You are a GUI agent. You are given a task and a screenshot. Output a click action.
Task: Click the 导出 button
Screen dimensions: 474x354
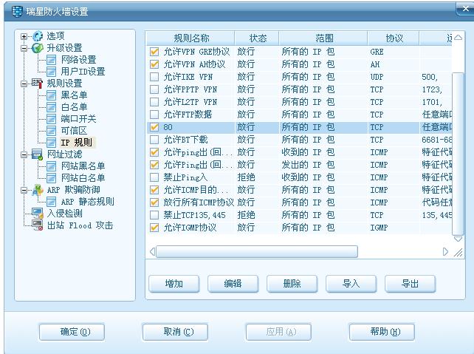pyautogui.click(x=411, y=284)
